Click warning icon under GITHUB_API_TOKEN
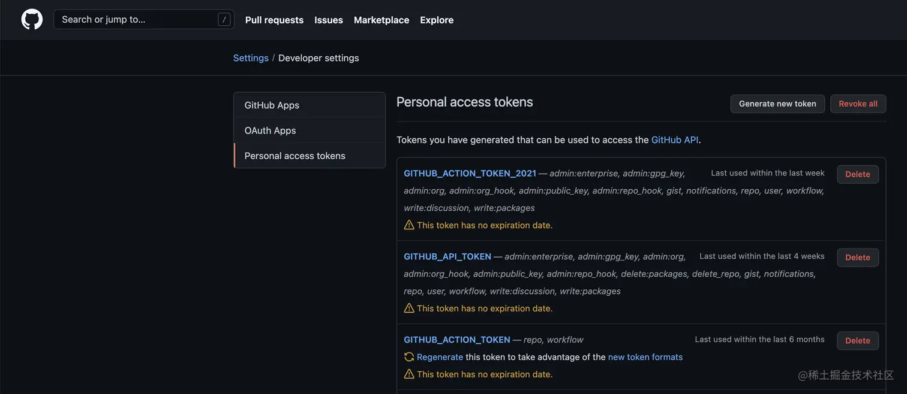The width and height of the screenshot is (907, 394). pyautogui.click(x=409, y=308)
